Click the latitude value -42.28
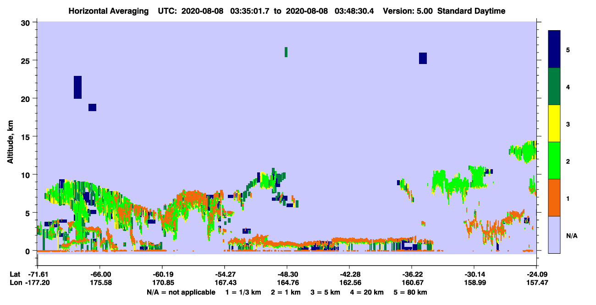The image size is (596, 305). [x=349, y=274]
